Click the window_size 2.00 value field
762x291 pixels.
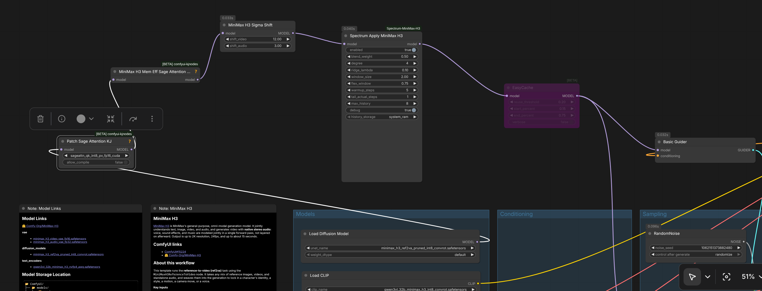click(382, 77)
